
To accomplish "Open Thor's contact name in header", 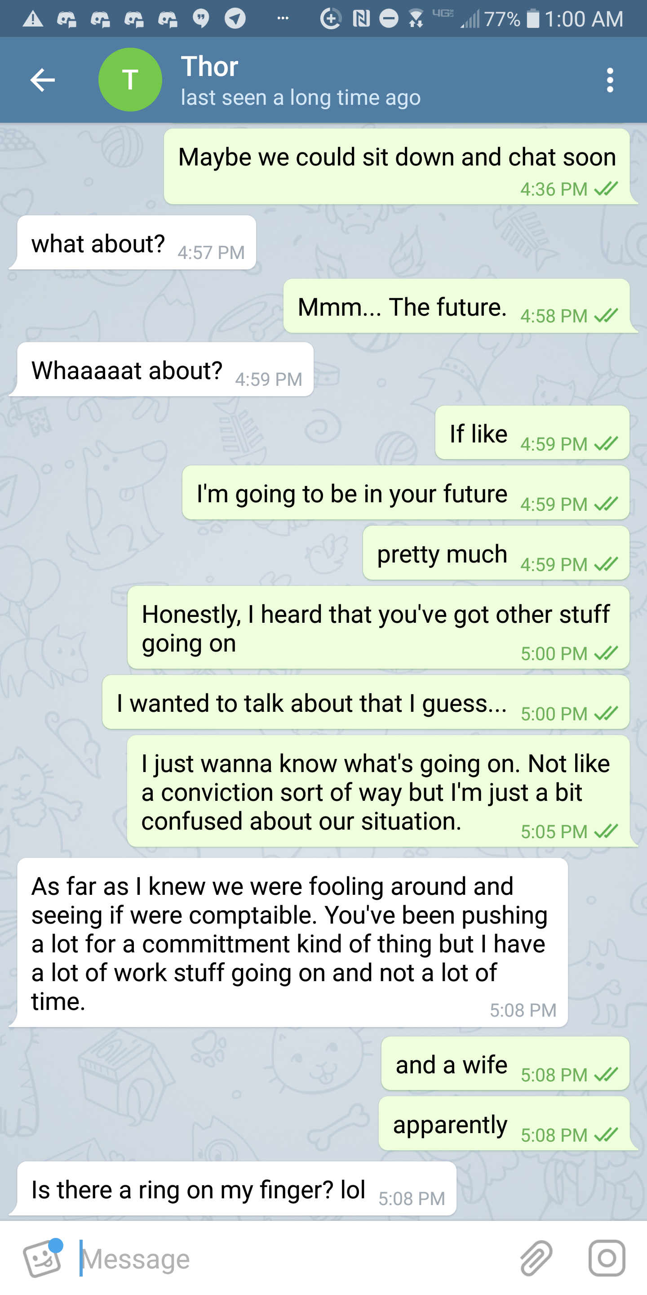I will [x=209, y=67].
